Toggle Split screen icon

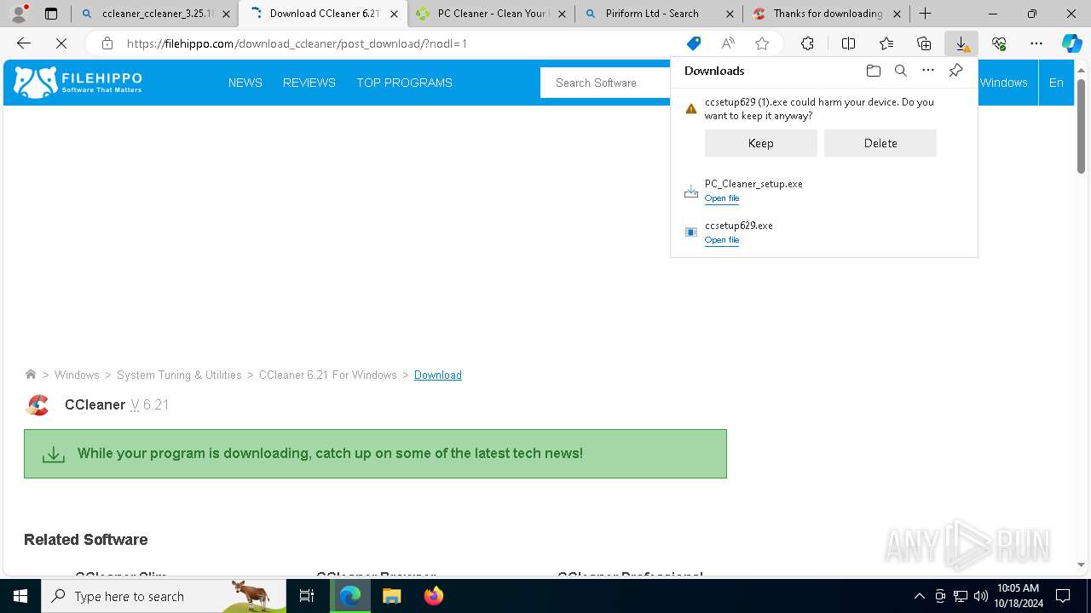pos(848,43)
